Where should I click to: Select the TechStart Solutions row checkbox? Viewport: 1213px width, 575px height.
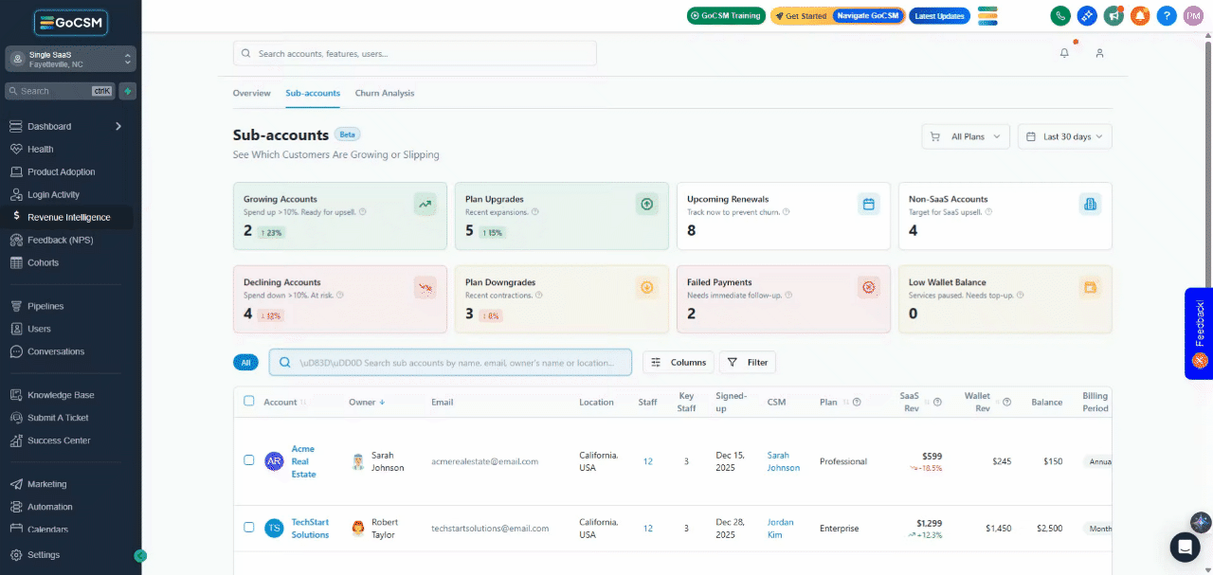click(x=249, y=527)
